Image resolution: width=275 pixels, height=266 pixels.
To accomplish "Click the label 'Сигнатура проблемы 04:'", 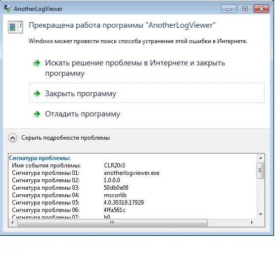I will click(46, 195).
